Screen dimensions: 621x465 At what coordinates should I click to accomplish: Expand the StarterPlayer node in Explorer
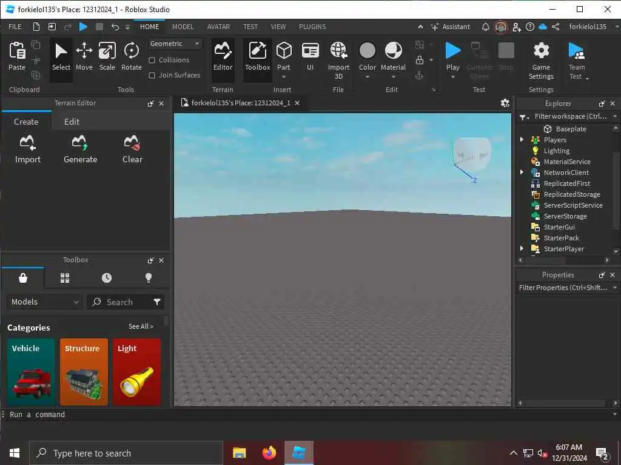(x=522, y=249)
